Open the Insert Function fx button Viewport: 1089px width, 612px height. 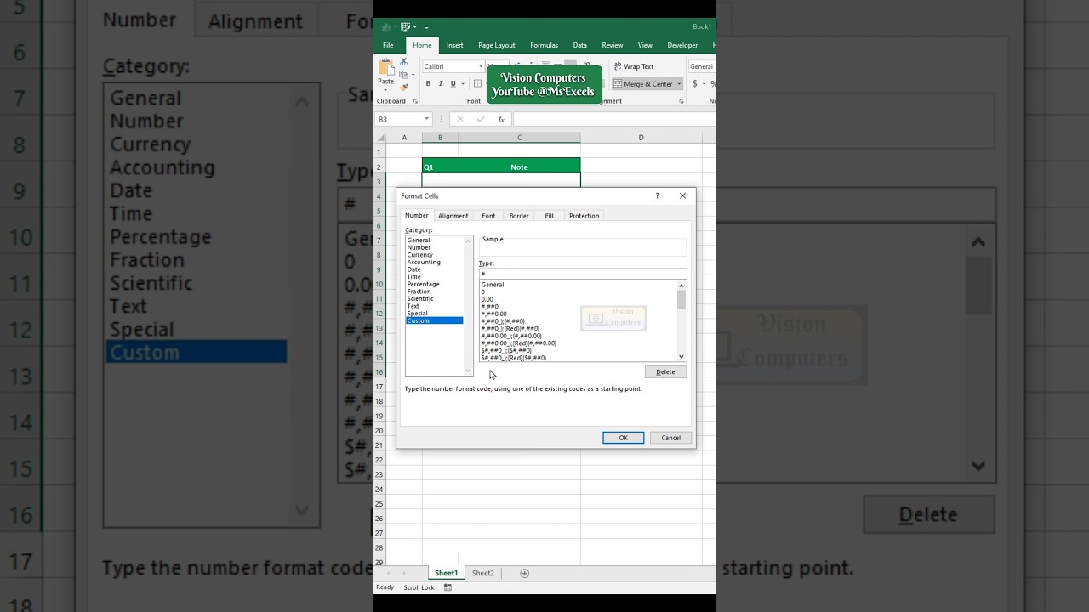coord(500,119)
